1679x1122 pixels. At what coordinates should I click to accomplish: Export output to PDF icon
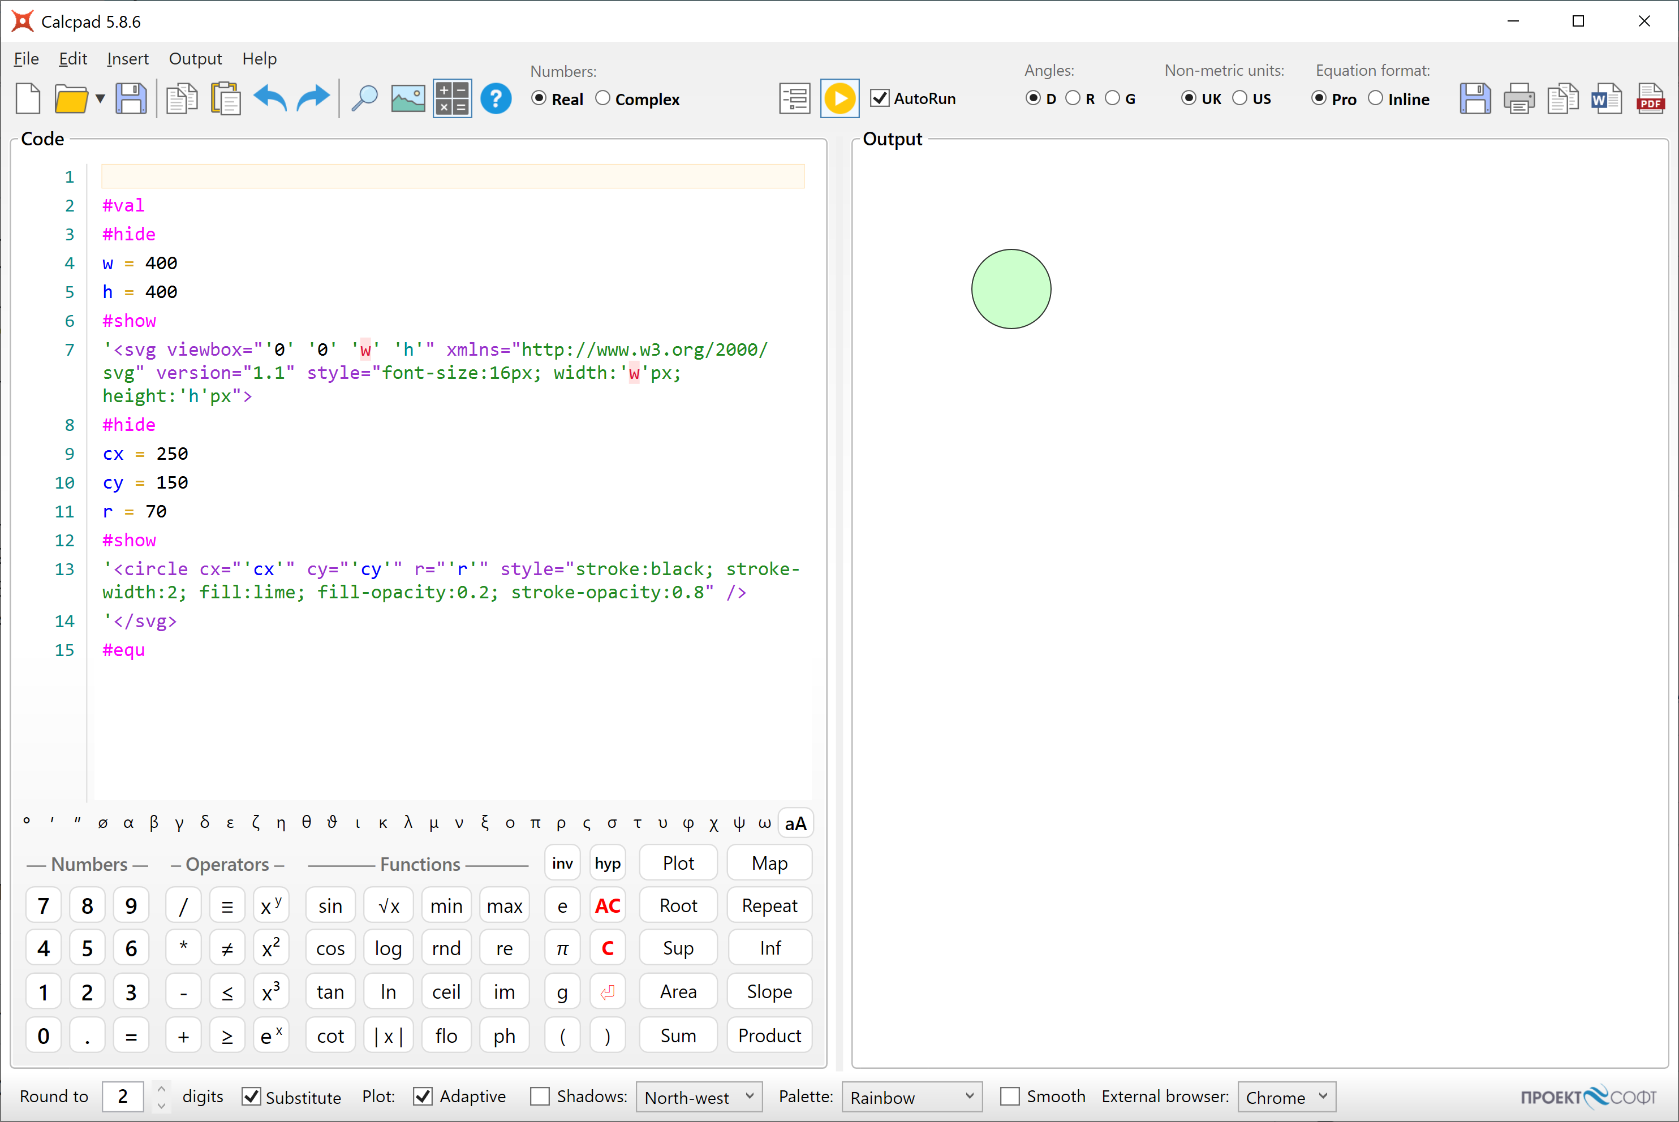coord(1650,99)
